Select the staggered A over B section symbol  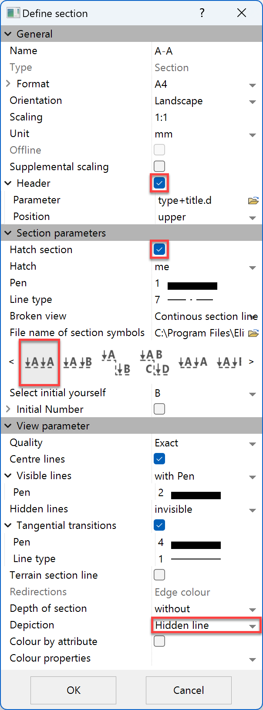115,362
